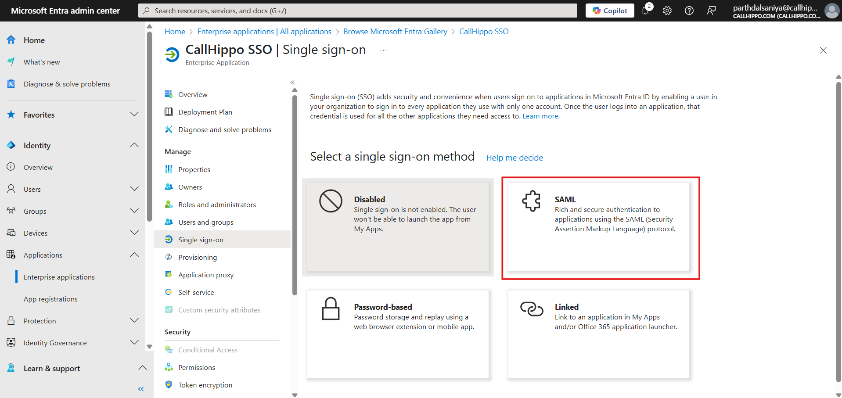This screenshot has width=842, height=398.
Task: Click the Applications grid icon
Action: click(11, 255)
